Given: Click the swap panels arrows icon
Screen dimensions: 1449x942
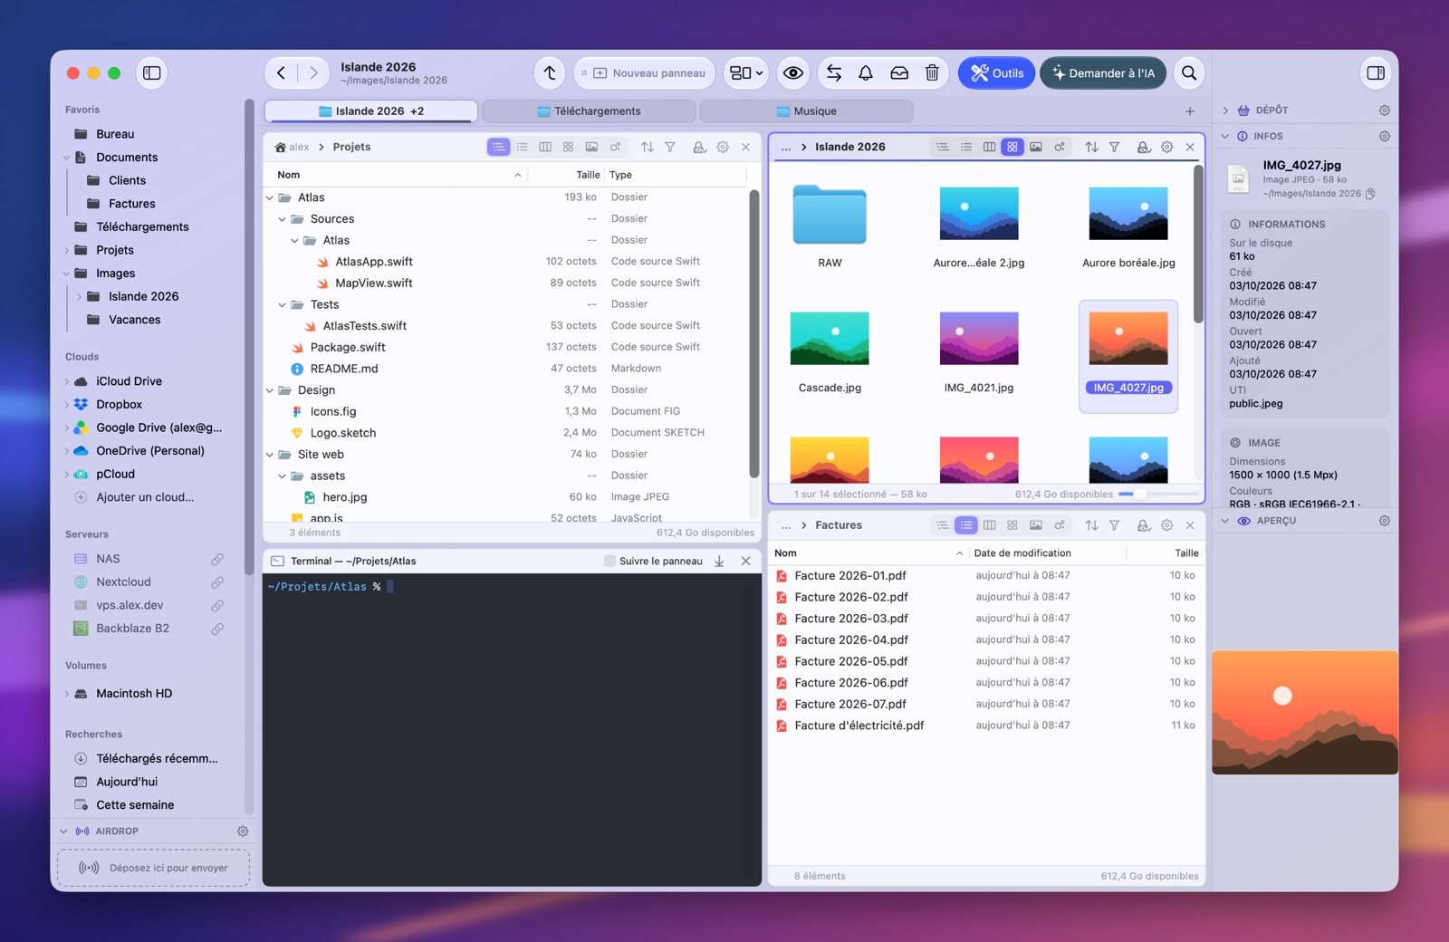Looking at the screenshot, I should (834, 73).
